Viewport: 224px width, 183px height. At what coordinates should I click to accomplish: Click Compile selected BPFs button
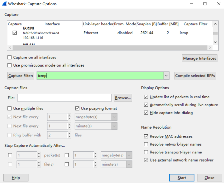tap(195, 76)
